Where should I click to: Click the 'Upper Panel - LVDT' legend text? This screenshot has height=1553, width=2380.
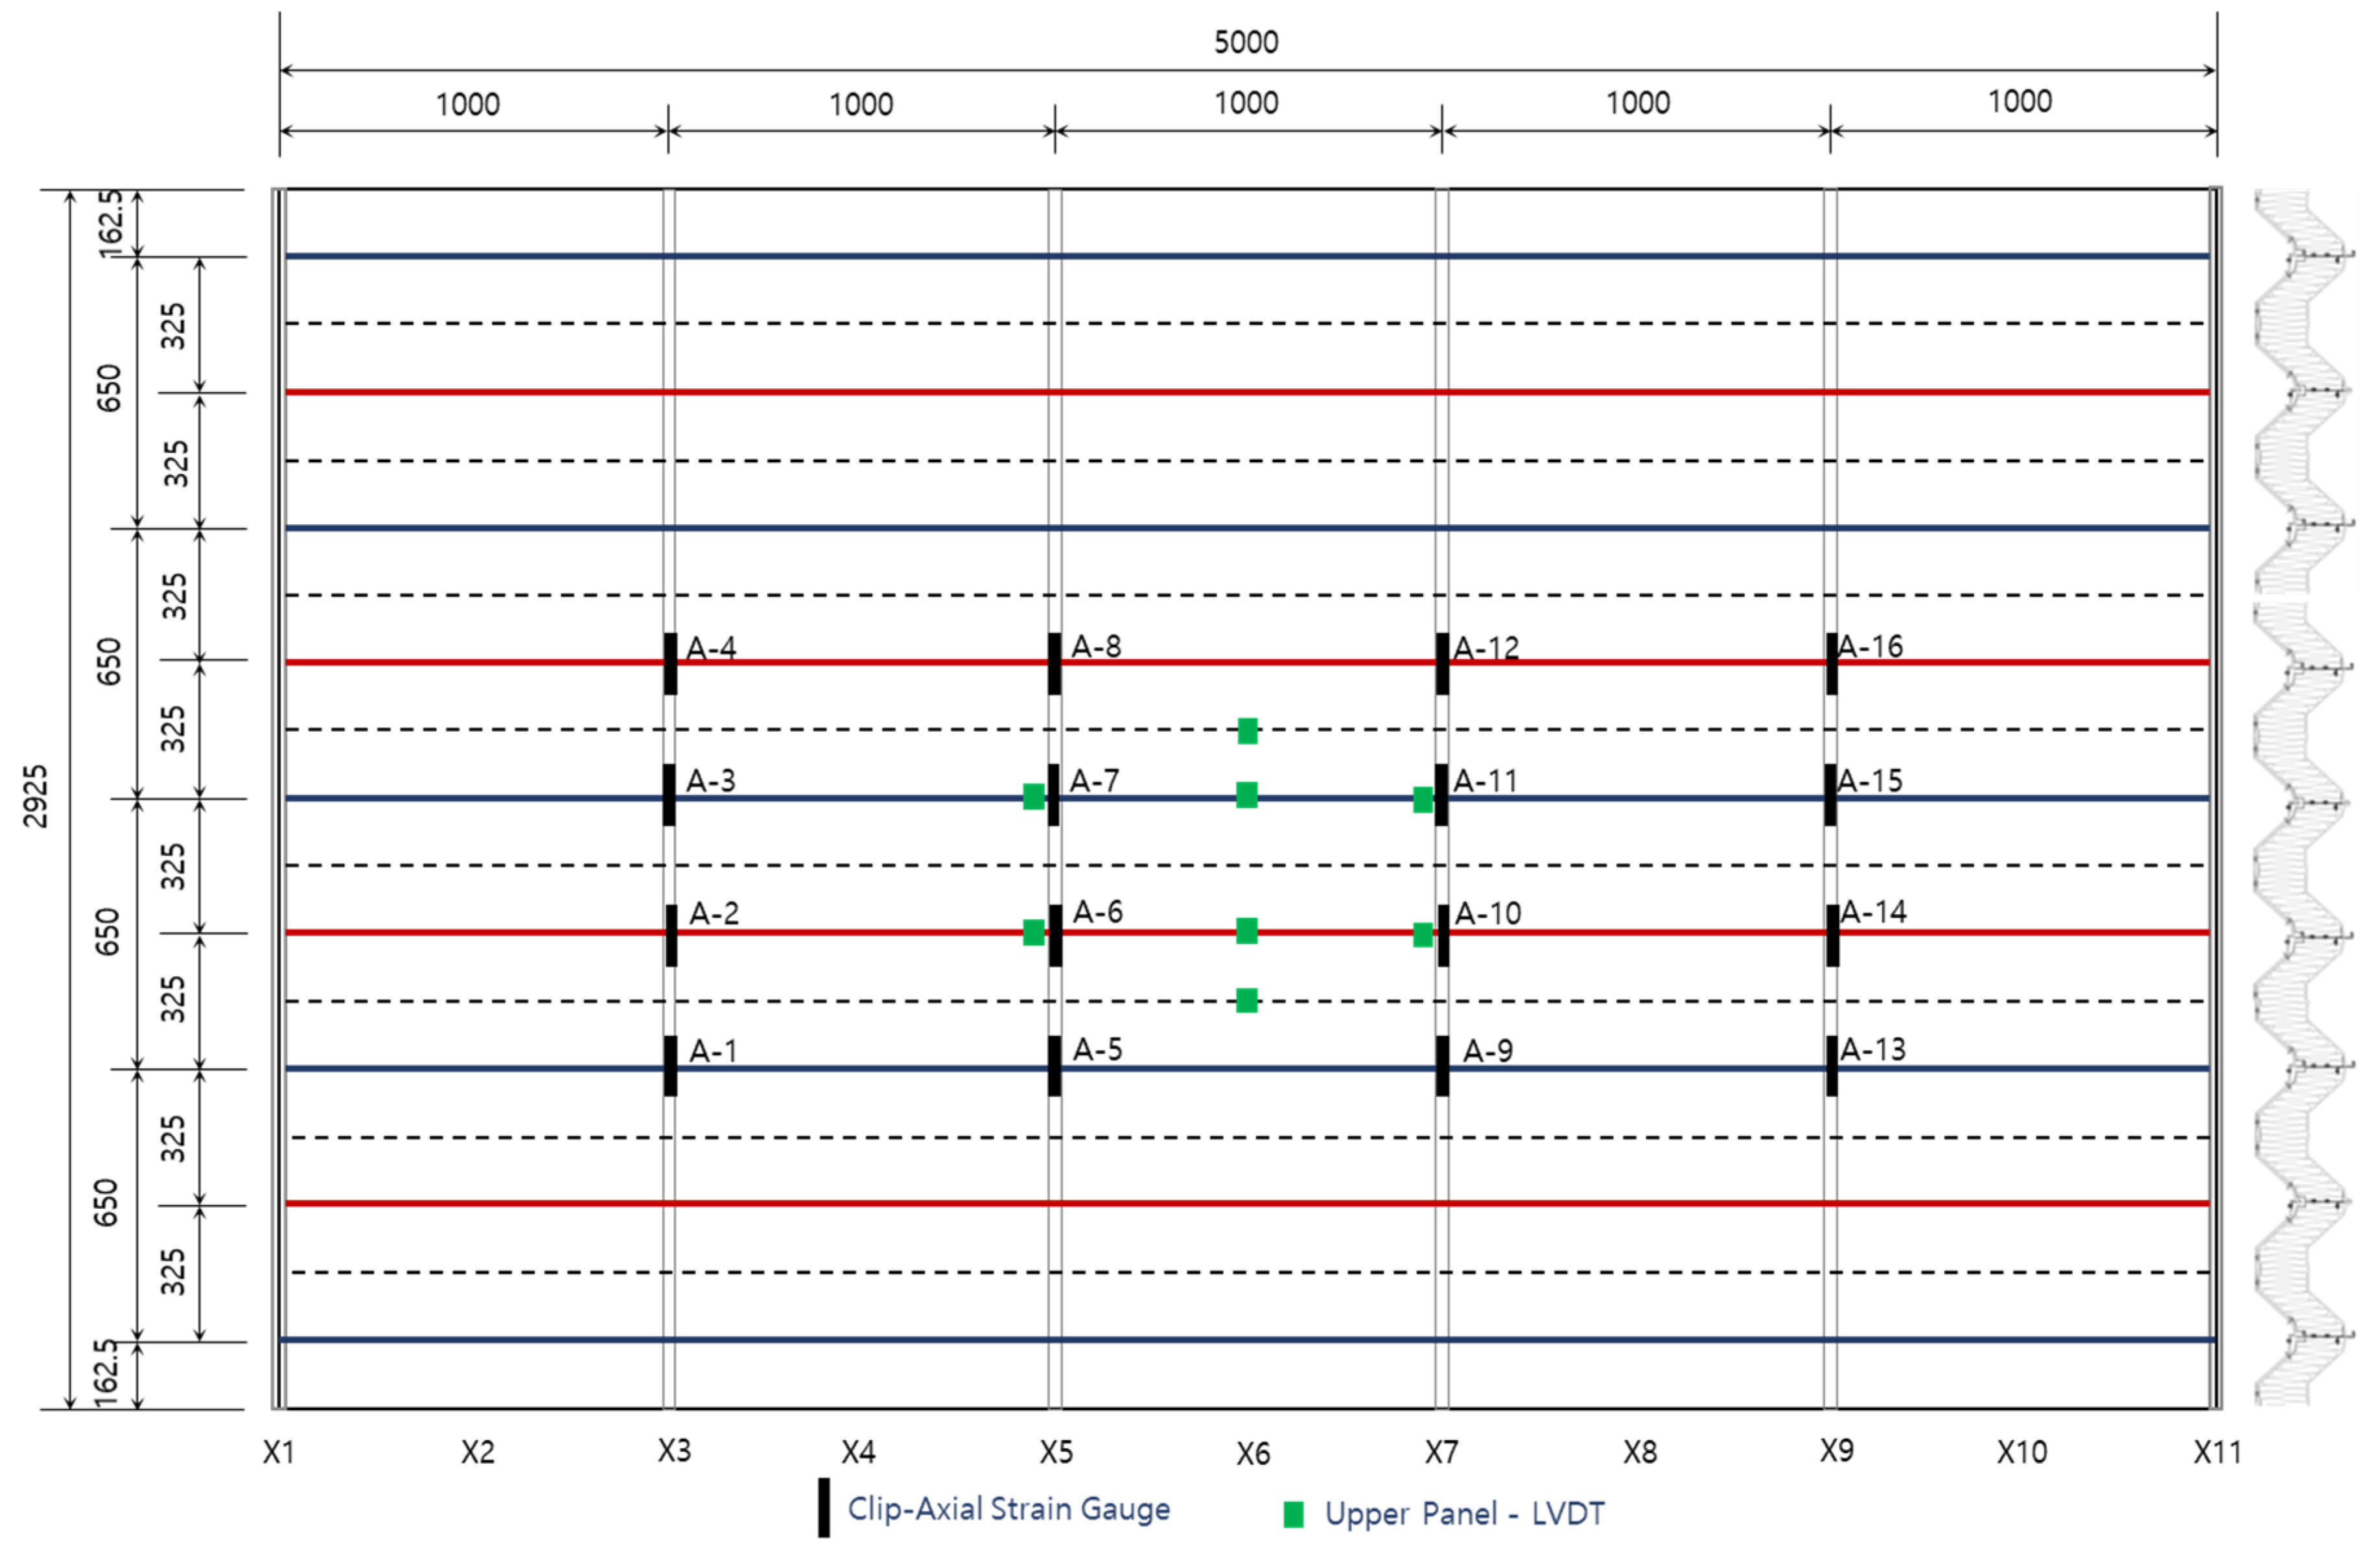point(1465,1514)
